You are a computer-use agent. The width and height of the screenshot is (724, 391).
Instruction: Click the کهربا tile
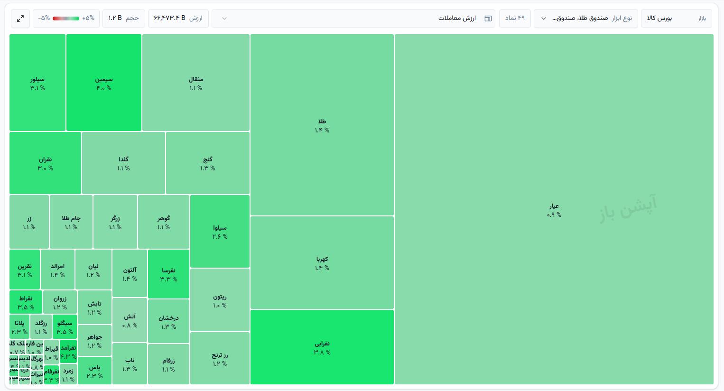[x=322, y=262]
